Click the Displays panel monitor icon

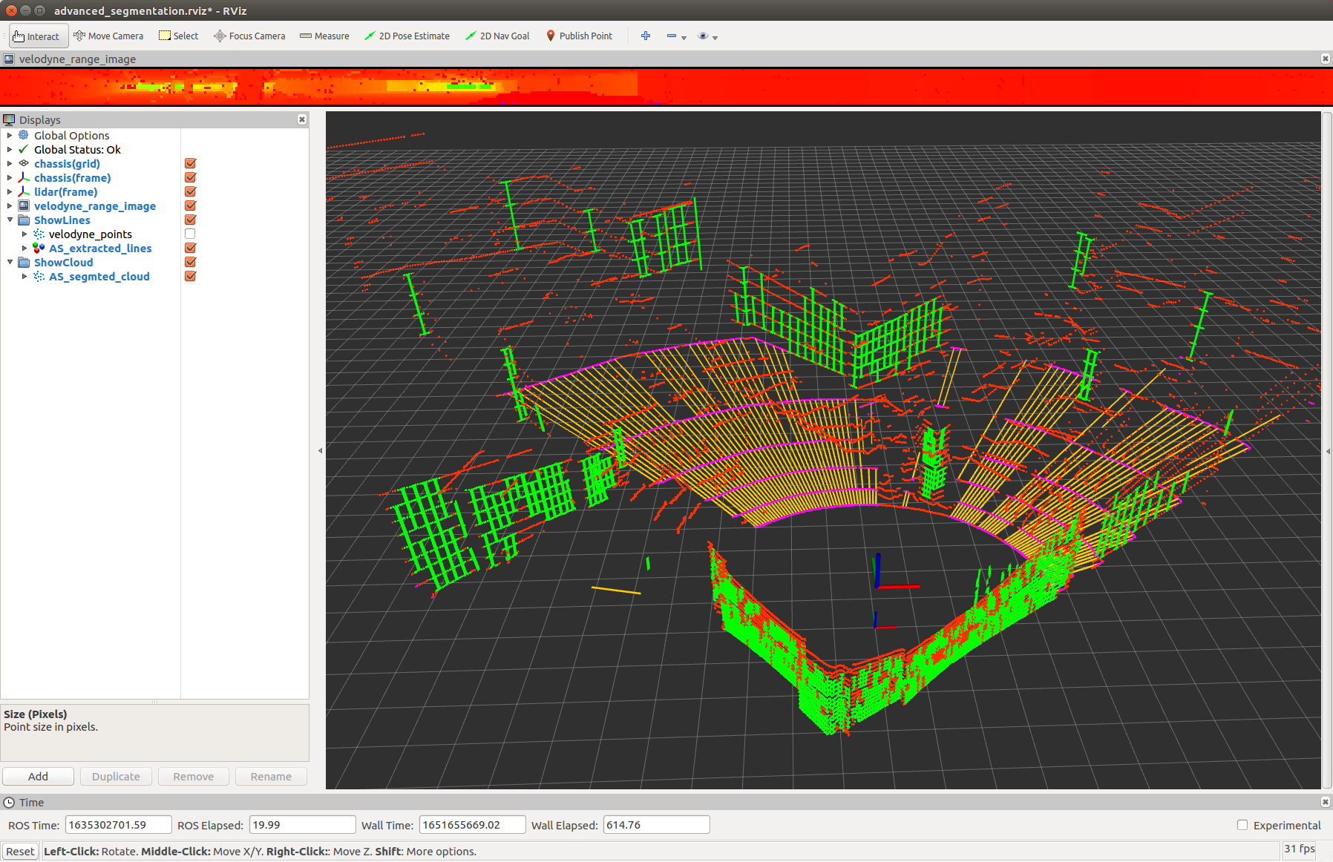pos(9,119)
